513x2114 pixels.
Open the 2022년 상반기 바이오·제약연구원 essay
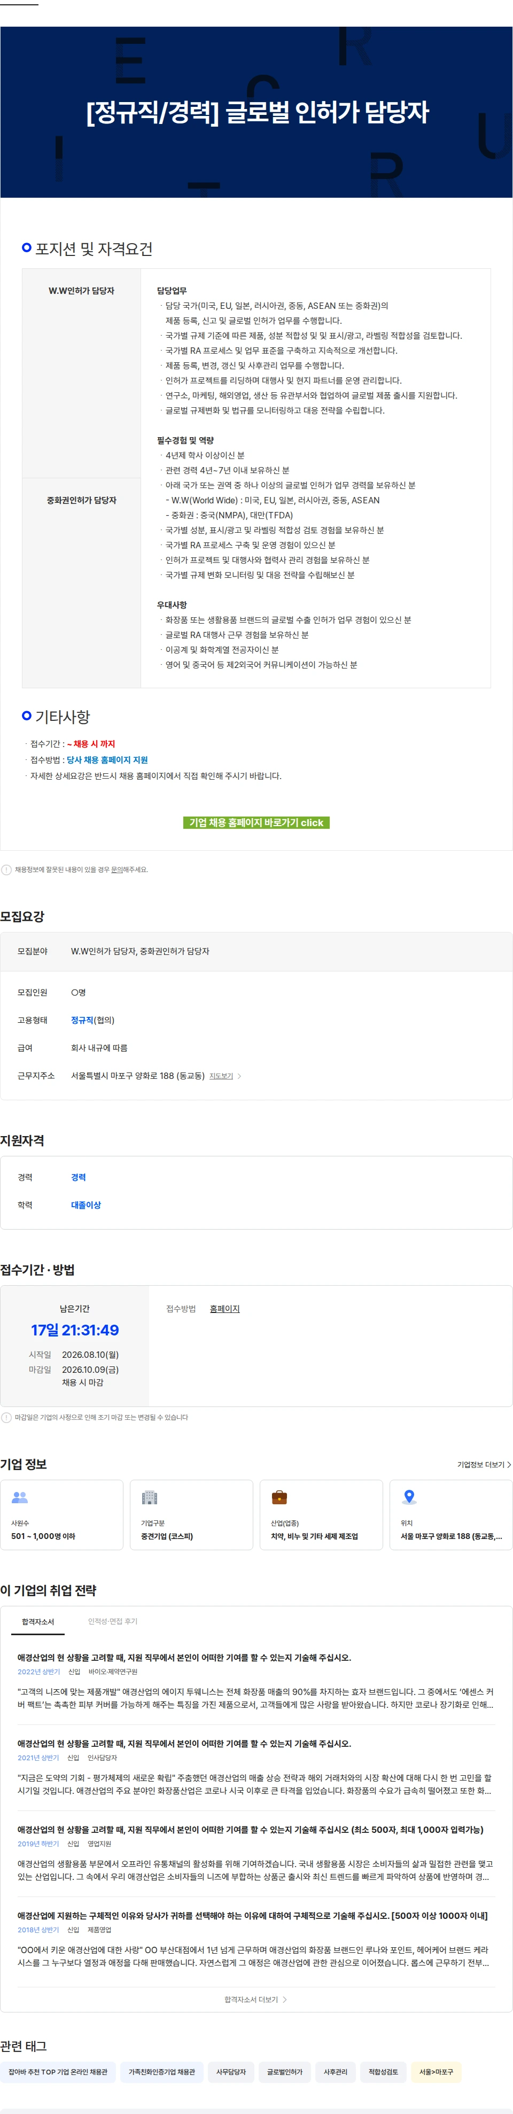click(256, 1682)
